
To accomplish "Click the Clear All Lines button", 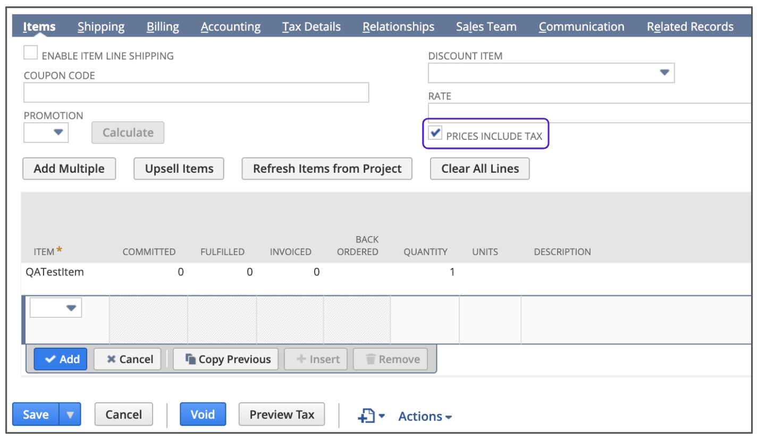I will 479,169.
